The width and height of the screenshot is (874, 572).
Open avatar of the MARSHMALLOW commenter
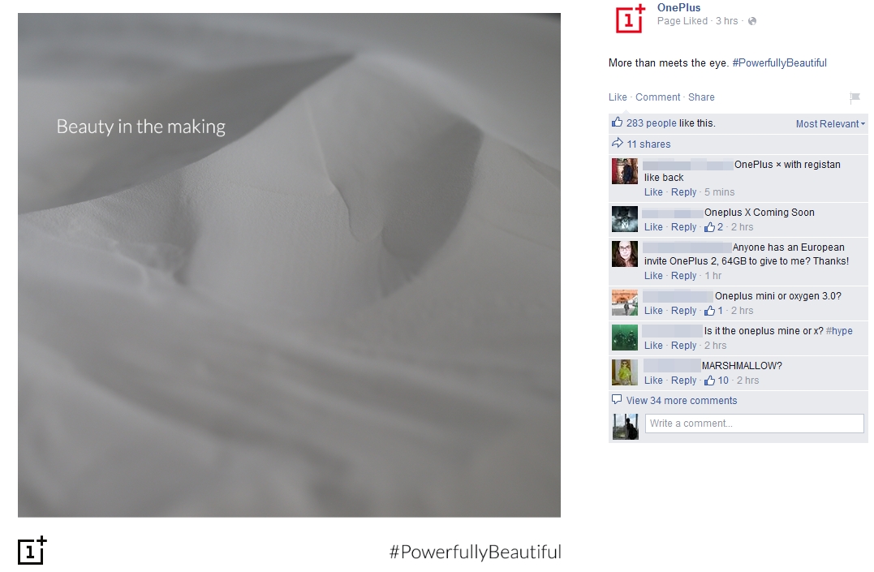(x=625, y=372)
